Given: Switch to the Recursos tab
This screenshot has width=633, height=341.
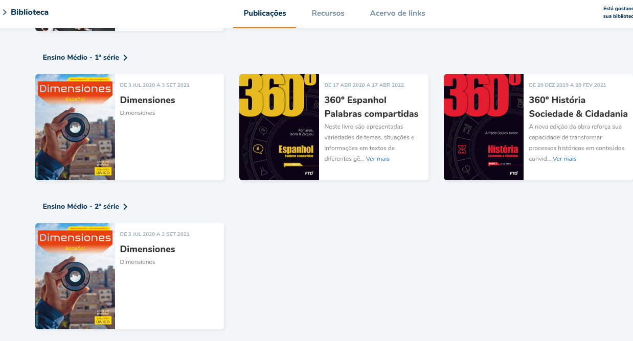Looking at the screenshot, I should 328,13.
